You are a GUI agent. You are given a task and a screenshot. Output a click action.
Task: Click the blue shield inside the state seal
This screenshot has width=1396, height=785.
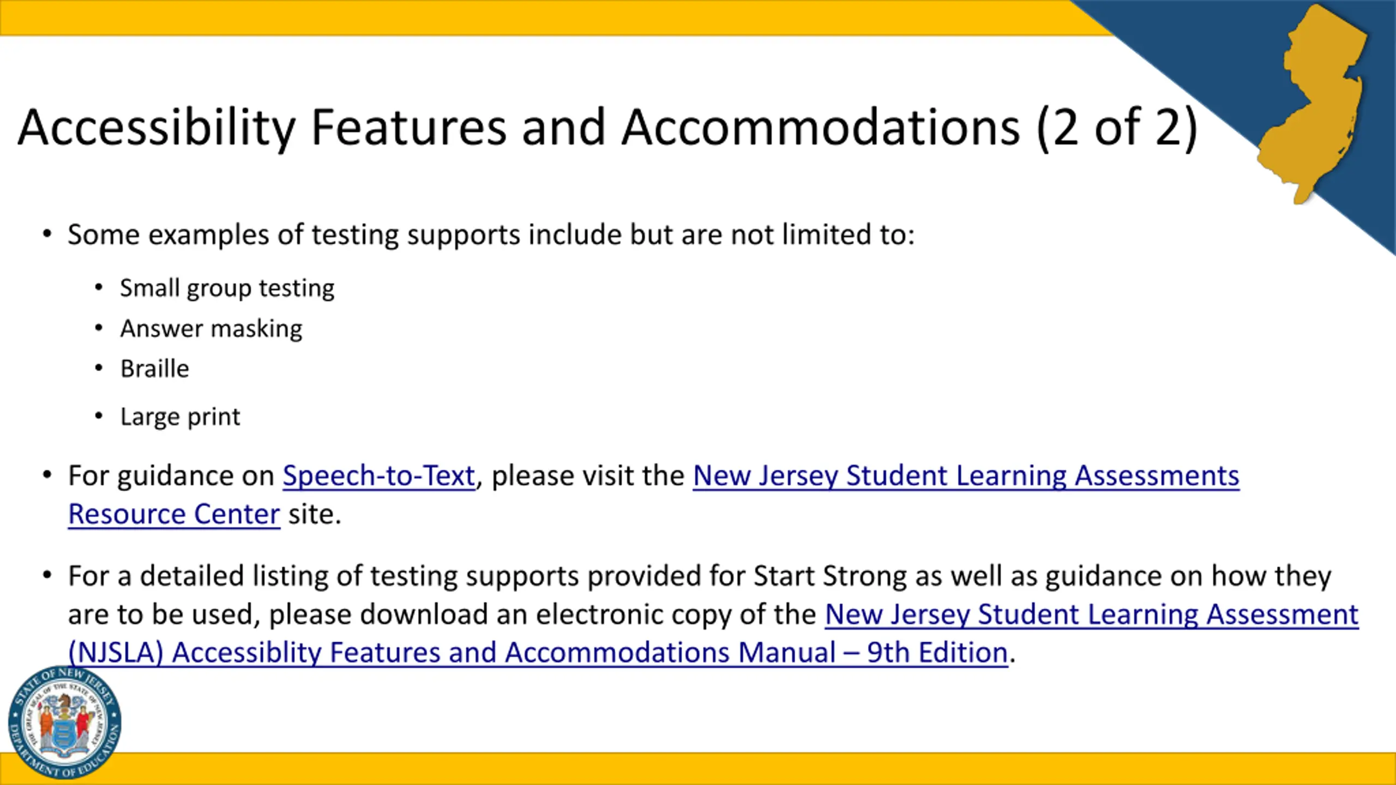pyautogui.click(x=64, y=736)
